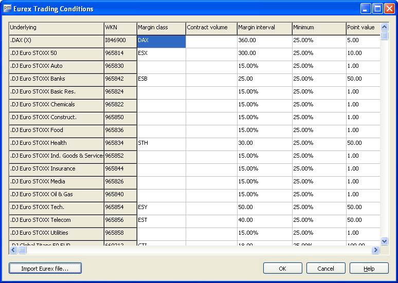Viewport: 398px width, 283px height.
Task: Click the ESY margin class cell
Action: [x=161, y=207]
